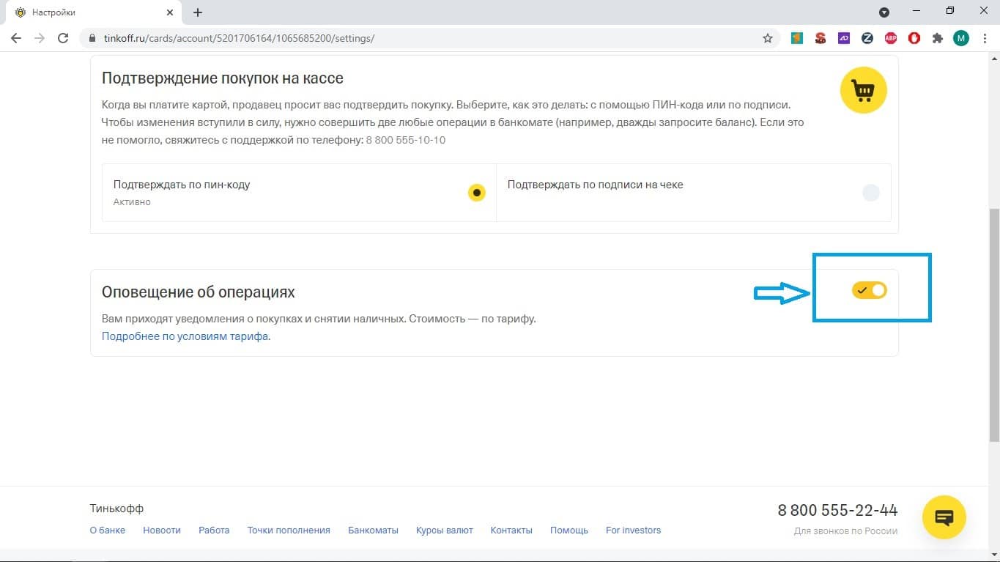1000x562 pixels.
Task: Bookmark this page with the star icon
Action: click(768, 38)
